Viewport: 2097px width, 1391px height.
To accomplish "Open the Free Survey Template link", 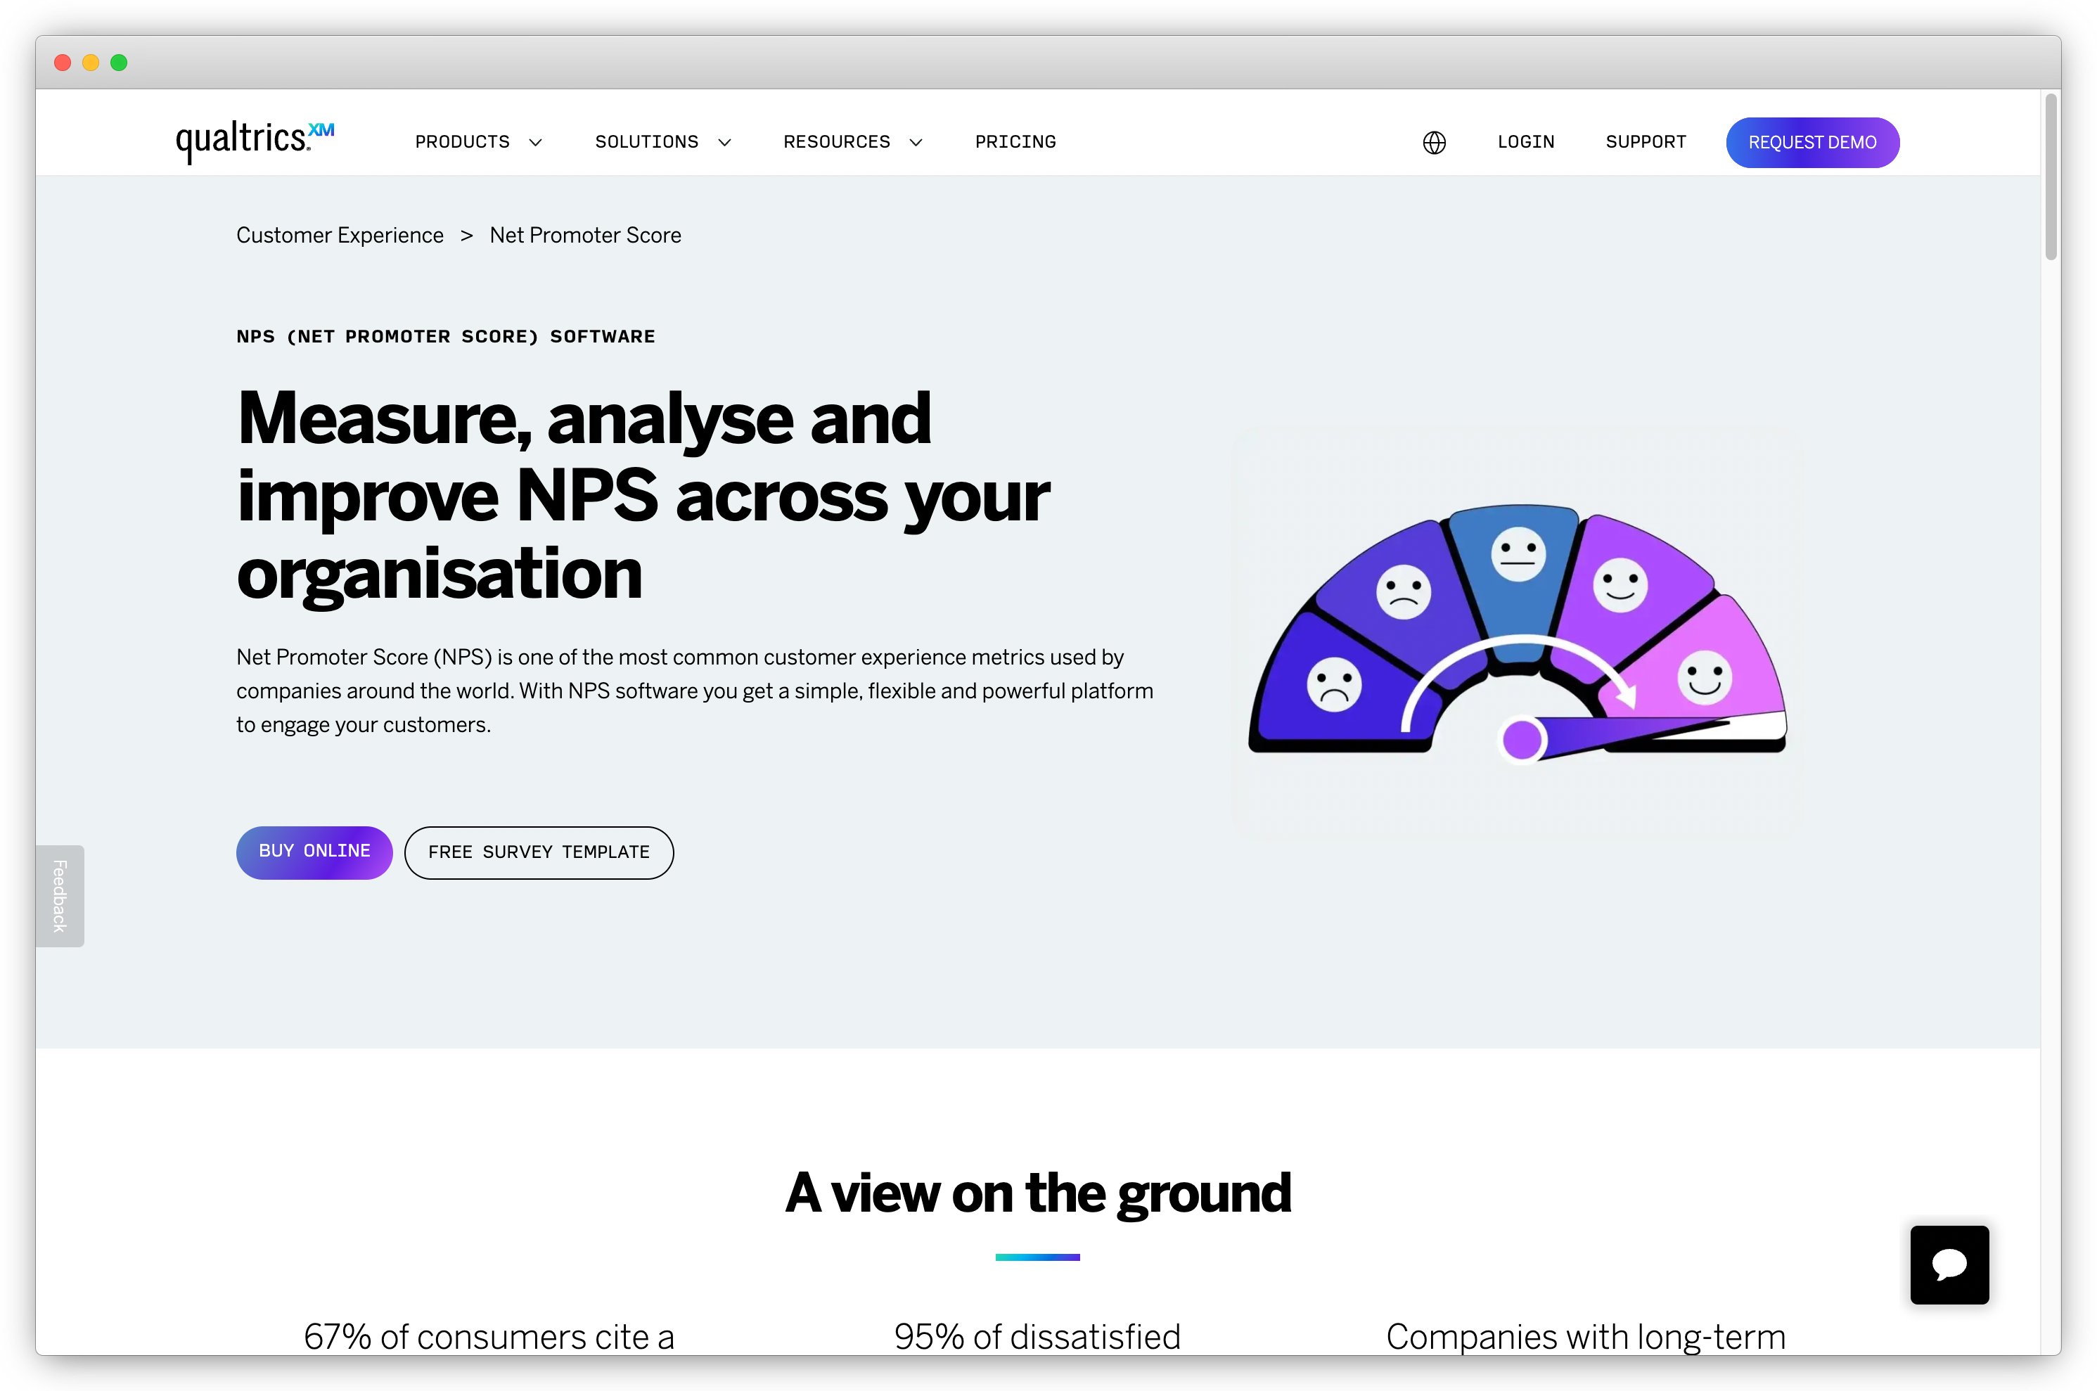I will (x=539, y=852).
